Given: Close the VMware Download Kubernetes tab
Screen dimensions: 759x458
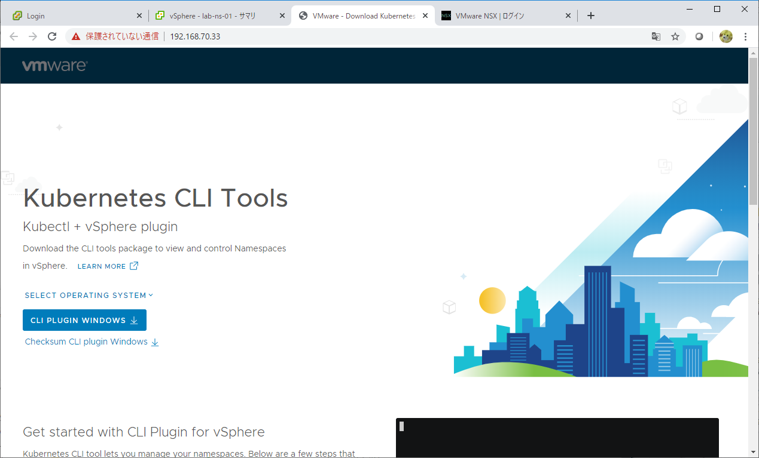Looking at the screenshot, I should 425,16.
